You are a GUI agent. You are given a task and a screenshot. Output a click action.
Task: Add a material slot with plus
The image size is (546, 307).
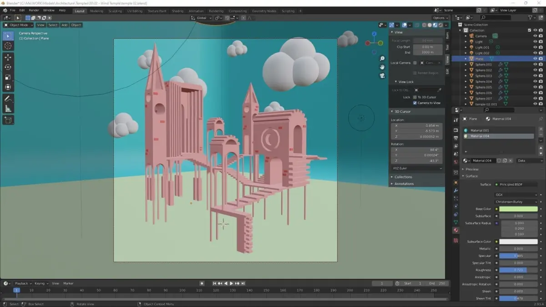click(541, 130)
